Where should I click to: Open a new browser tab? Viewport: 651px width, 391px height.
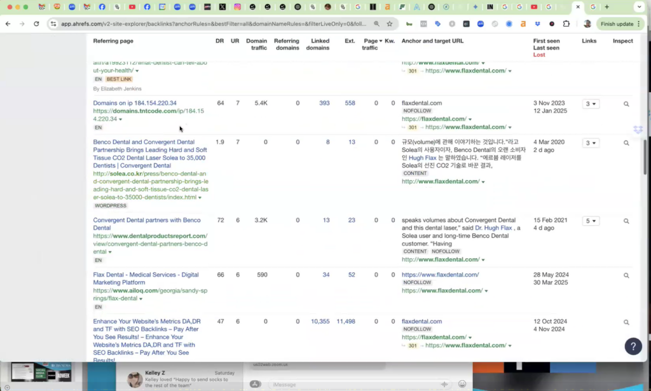click(x=607, y=6)
